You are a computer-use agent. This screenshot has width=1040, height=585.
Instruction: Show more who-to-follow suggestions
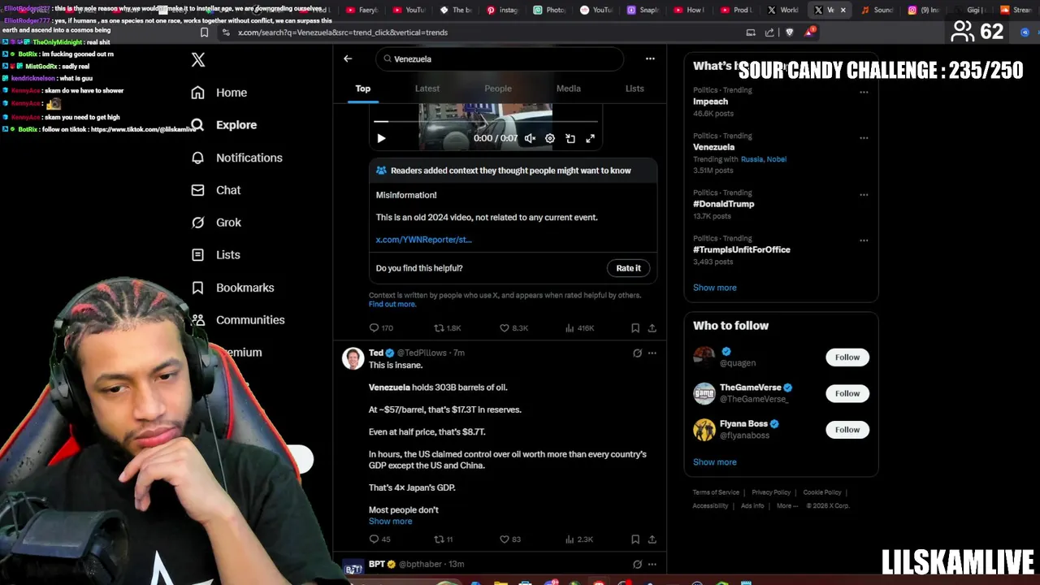pos(715,462)
